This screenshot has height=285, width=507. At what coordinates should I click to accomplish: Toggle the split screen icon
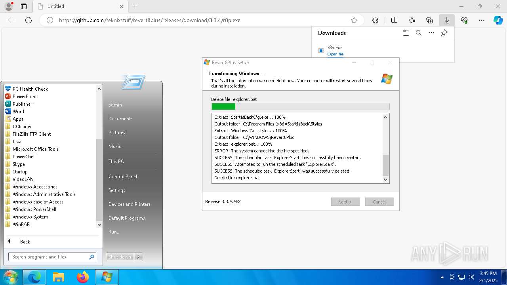(x=394, y=20)
